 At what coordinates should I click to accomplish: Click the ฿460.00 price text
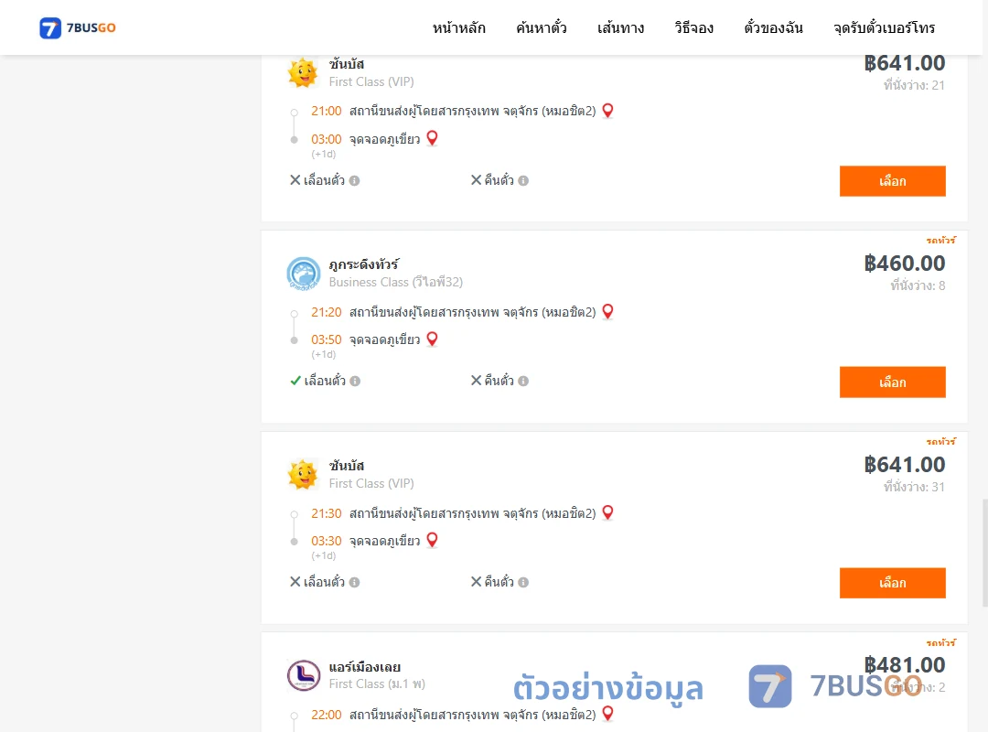(904, 263)
